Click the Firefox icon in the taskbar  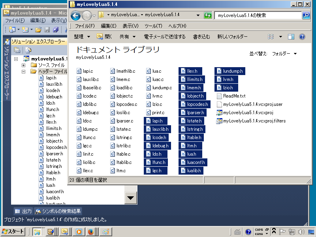point(91,232)
